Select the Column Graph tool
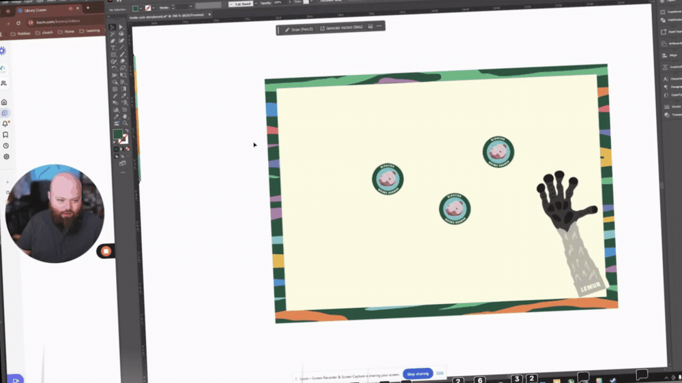The width and height of the screenshot is (682, 383). coord(116,110)
